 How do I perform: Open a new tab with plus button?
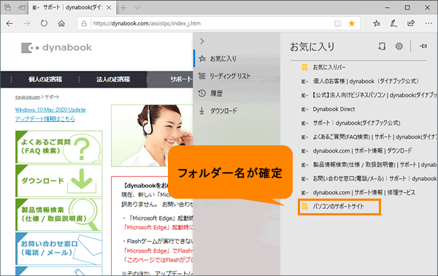[x=123, y=8]
